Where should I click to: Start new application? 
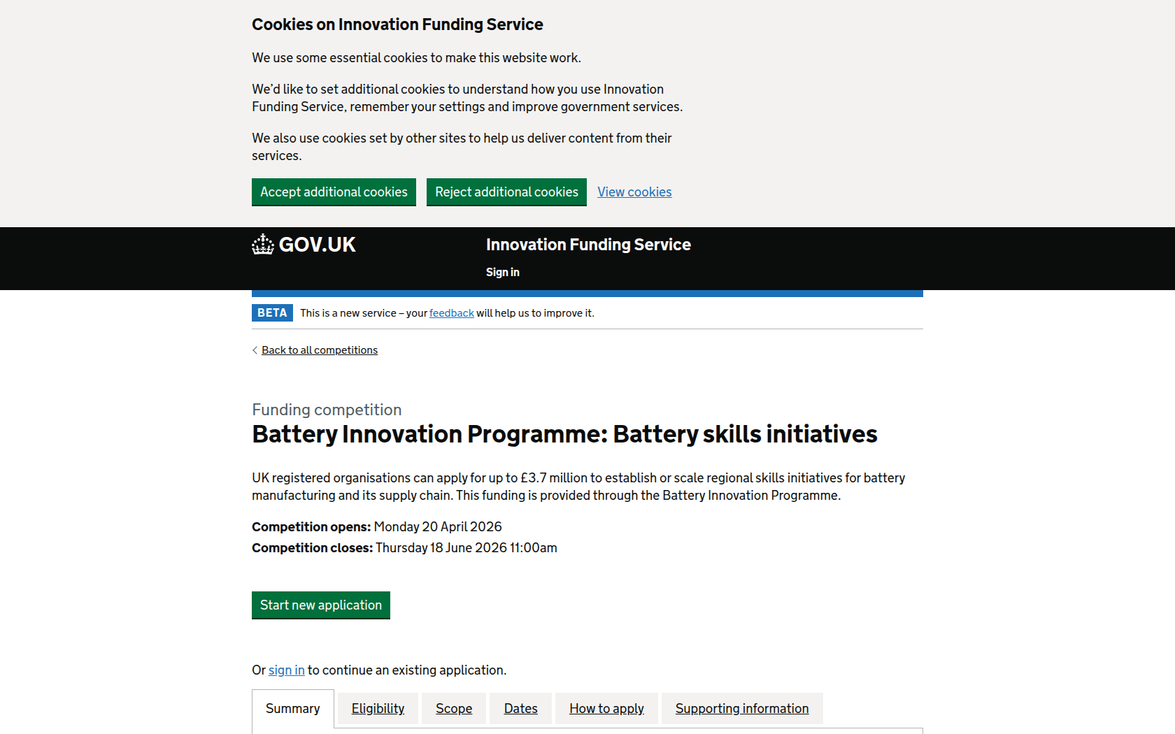321,605
